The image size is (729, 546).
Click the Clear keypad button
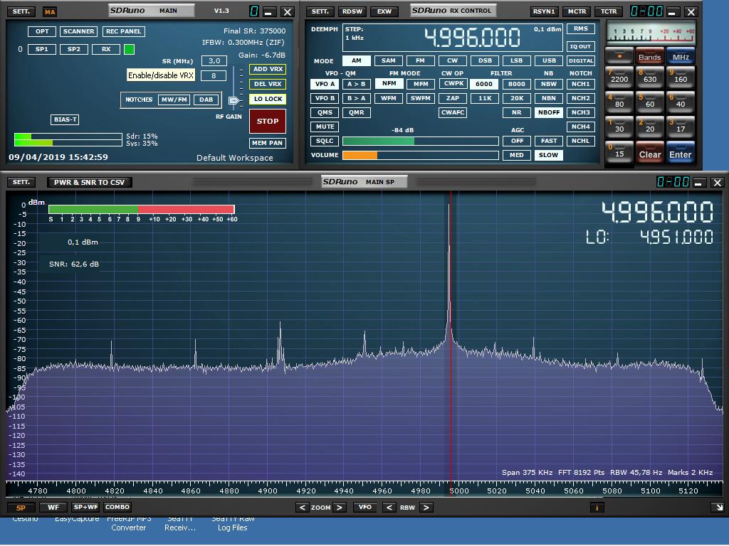pos(649,154)
